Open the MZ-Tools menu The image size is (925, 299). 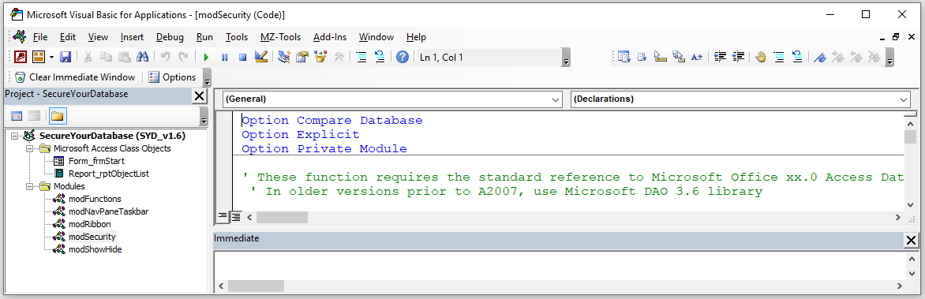[281, 37]
